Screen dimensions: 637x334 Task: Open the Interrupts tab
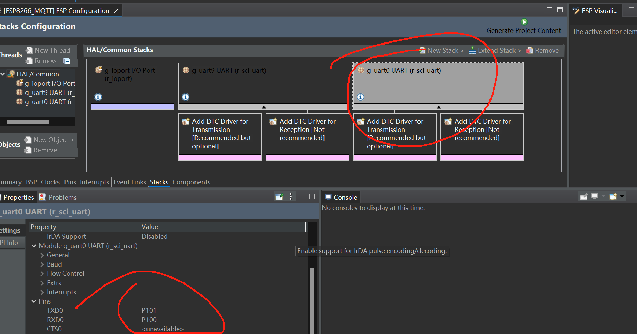pyautogui.click(x=94, y=182)
